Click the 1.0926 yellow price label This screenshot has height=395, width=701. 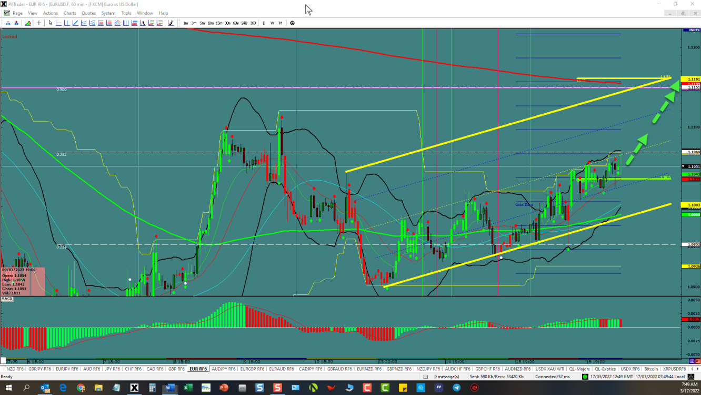(x=690, y=266)
